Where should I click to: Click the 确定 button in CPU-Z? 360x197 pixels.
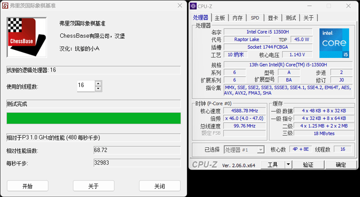pyautogui.click(x=341, y=165)
